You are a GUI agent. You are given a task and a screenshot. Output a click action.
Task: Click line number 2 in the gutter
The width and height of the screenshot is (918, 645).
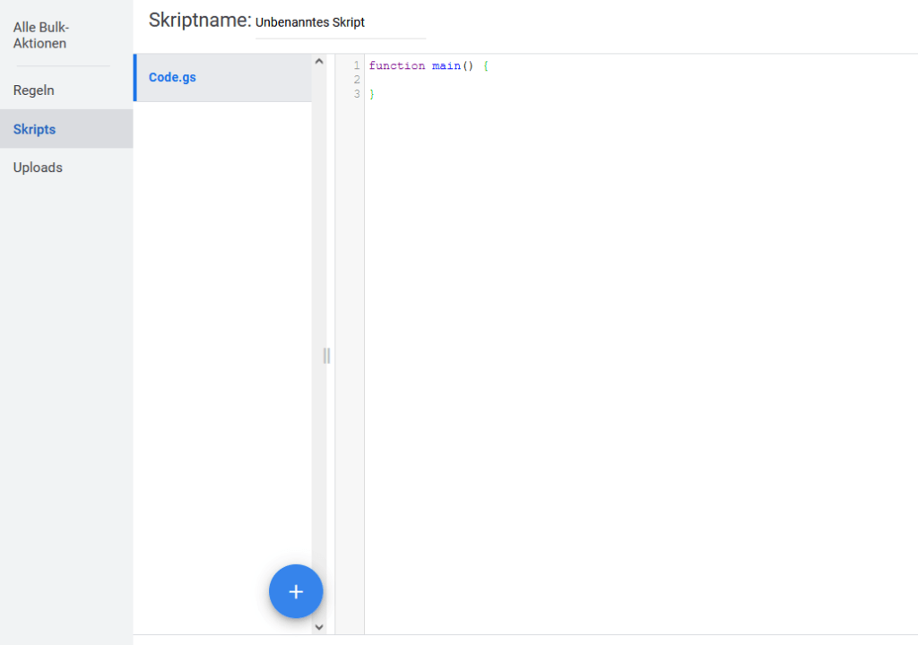pyautogui.click(x=356, y=80)
